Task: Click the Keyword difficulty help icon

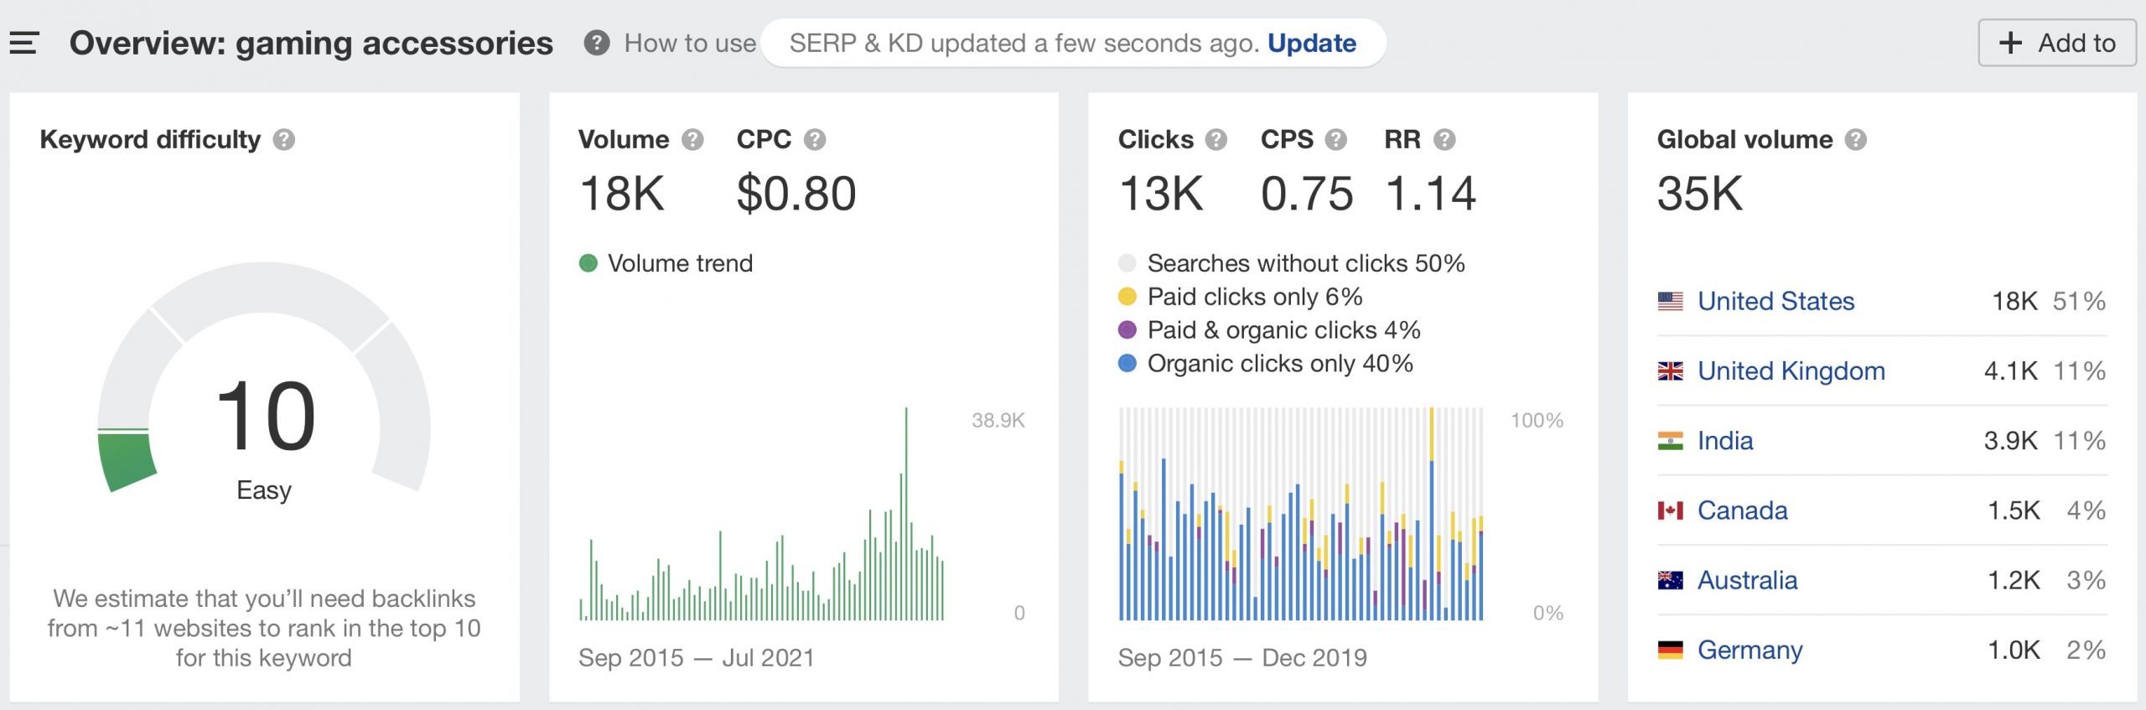Action: pos(284,139)
